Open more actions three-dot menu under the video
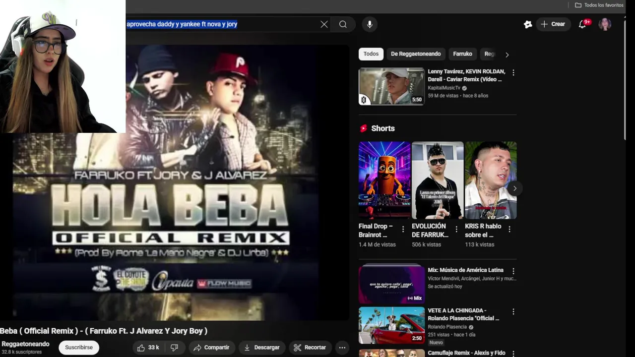The width and height of the screenshot is (635, 357). (x=342, y=348)
